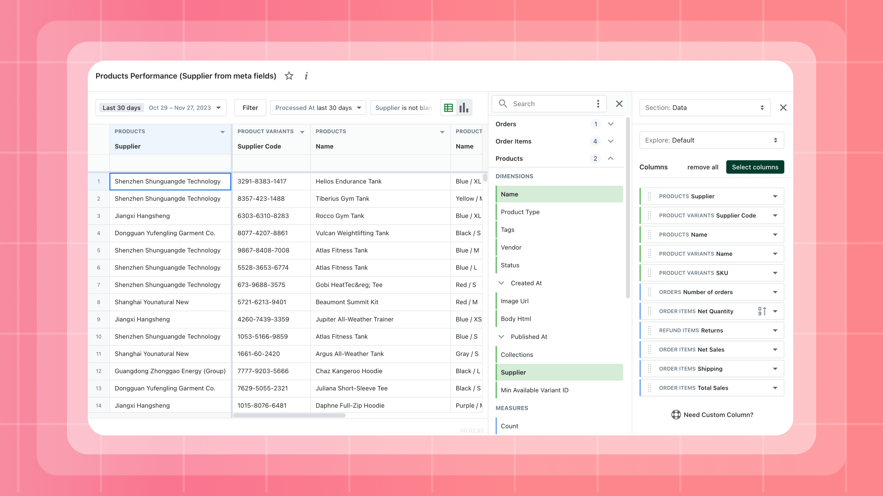Toggle the Count measure
Image resolution: width=883 pixels, height=496 pixels.
559,426
